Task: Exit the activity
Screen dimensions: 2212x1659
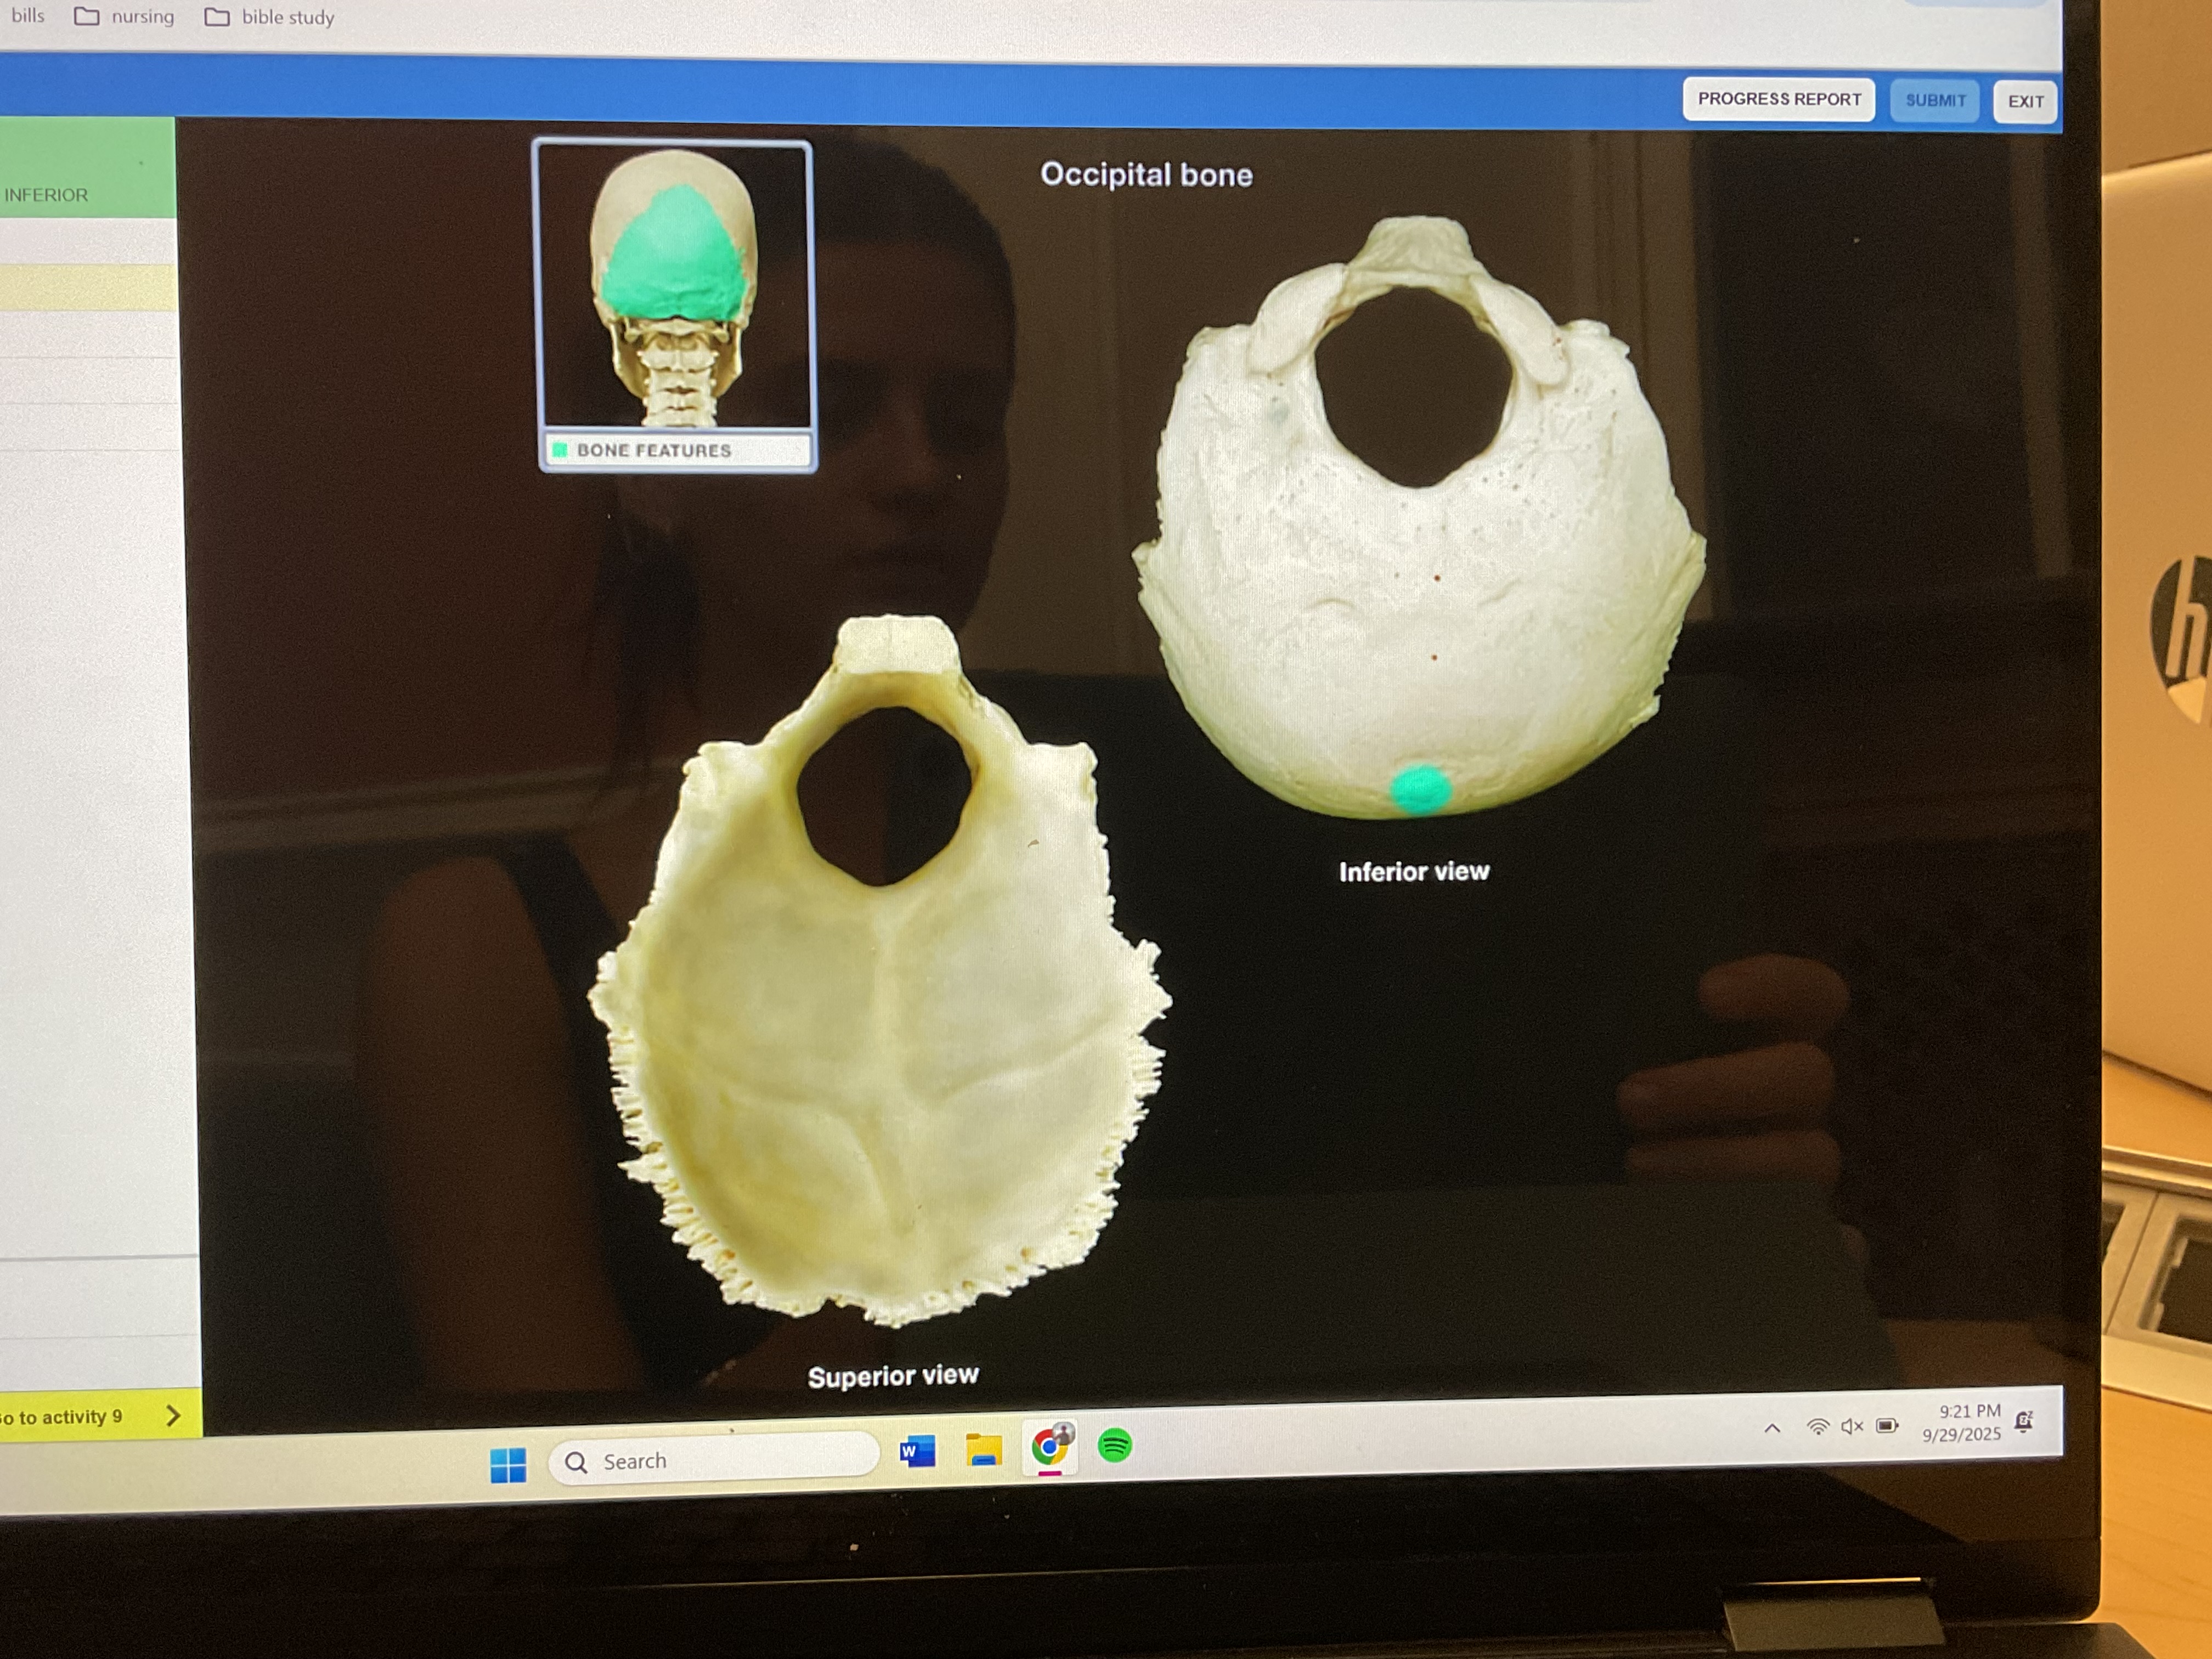Action: tap(2025, 101)
